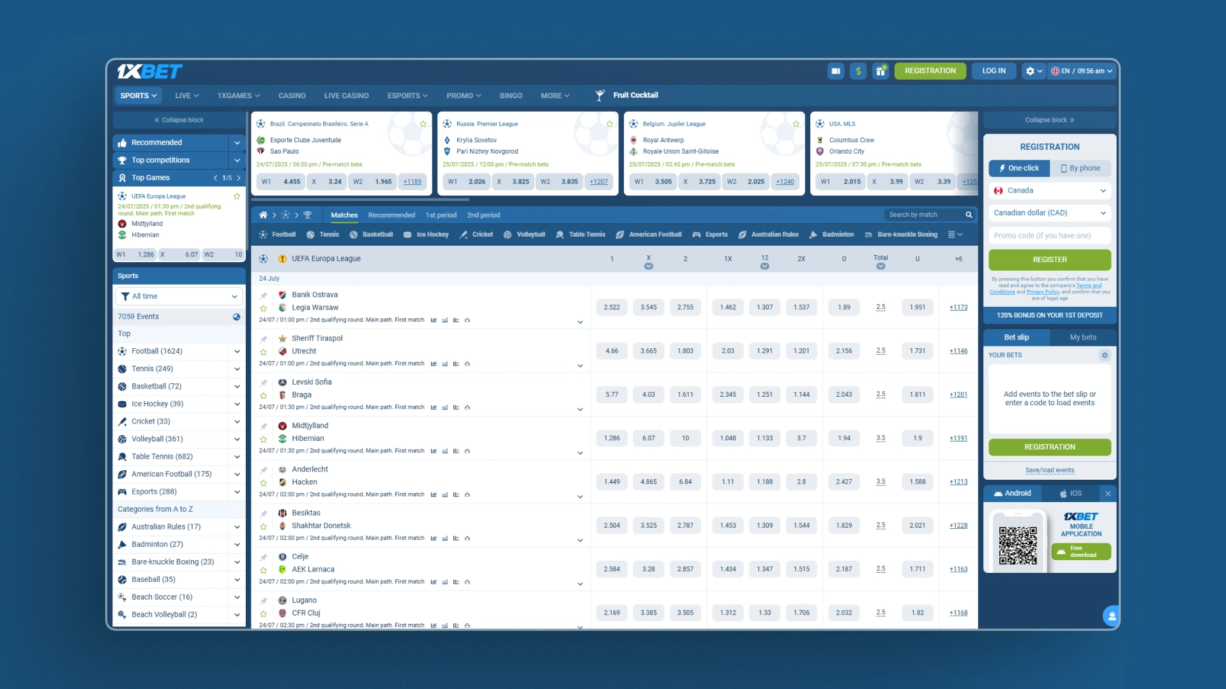Screen dimensions: 1226x689
Task: Select Ice Hockey sport filter
Action: click(426, 235)
